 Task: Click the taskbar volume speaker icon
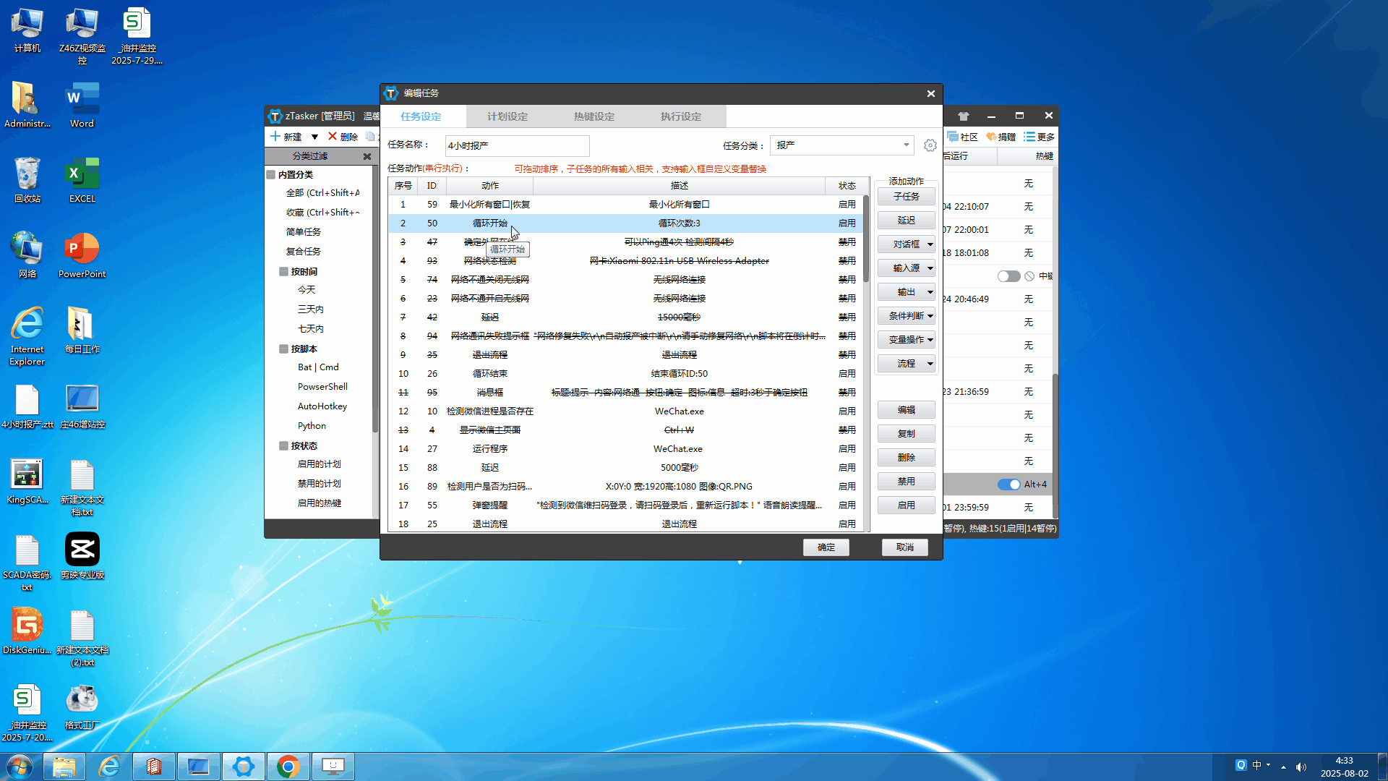pyautogui.click(x=1301, y=767)
